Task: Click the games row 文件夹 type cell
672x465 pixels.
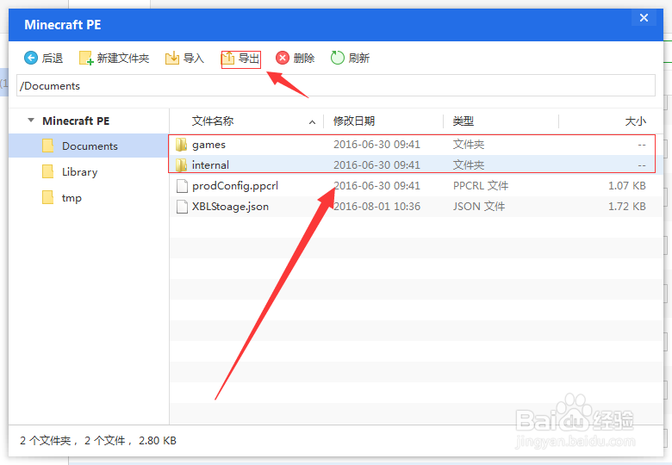Action: pos(469,145)
